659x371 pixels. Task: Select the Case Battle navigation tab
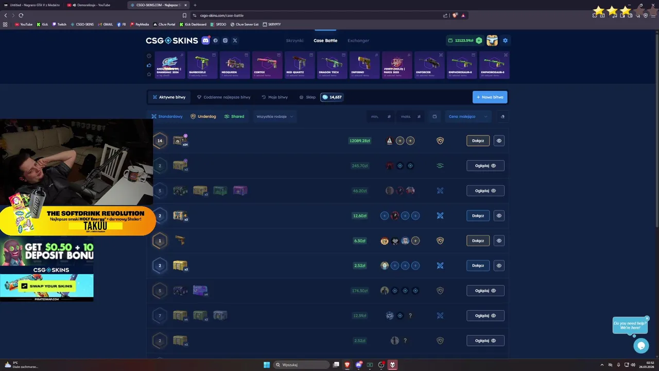point(325,40)
